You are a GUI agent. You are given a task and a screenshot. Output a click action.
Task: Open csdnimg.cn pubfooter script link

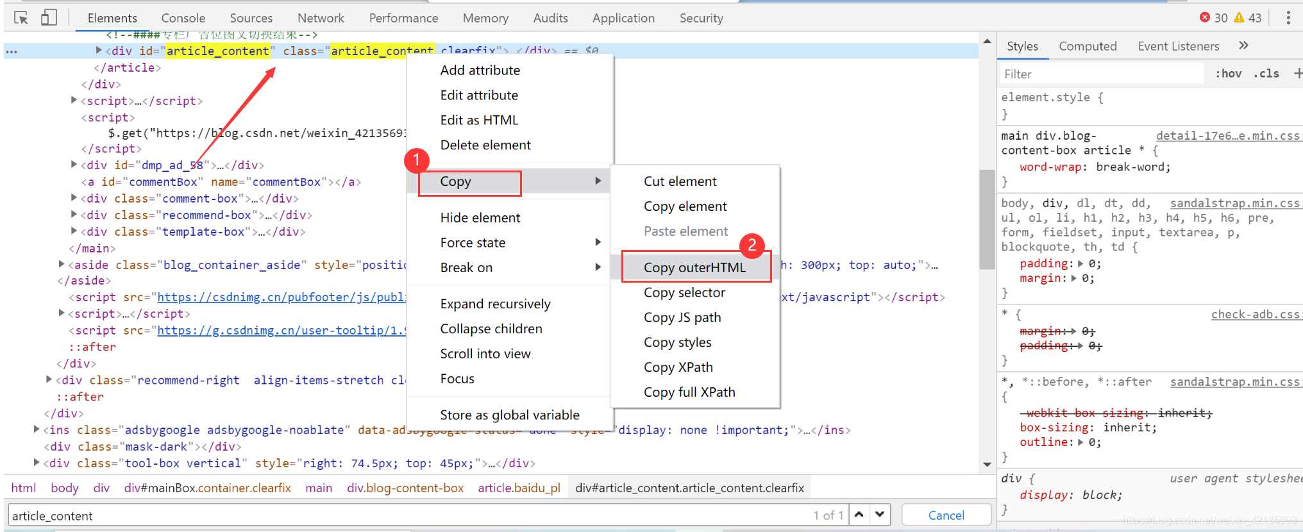coord(282,297)
